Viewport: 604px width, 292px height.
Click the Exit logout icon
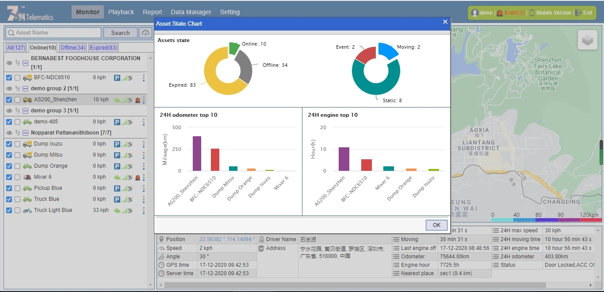coord(578,13)
